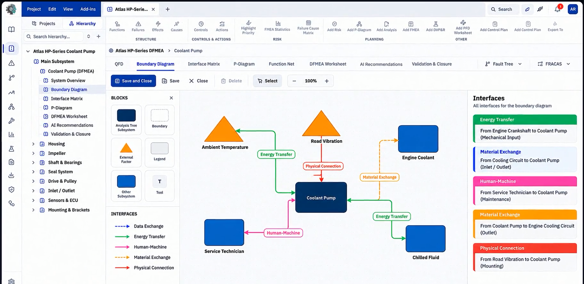The image size is (584, 284).
Task: Pick the External Factor block
Action: [x=126, y=153]
